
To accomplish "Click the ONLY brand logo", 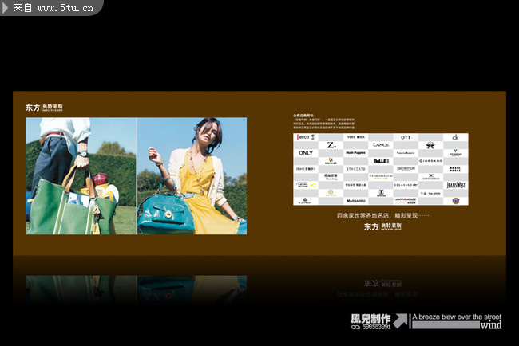I will click(306, 153).
